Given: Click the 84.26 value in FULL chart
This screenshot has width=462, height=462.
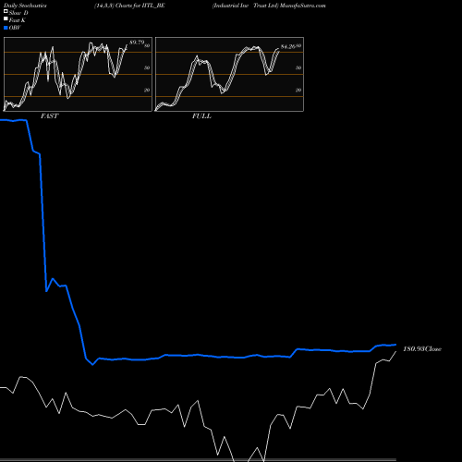Looking at the screenshot, I should (288, 46).
